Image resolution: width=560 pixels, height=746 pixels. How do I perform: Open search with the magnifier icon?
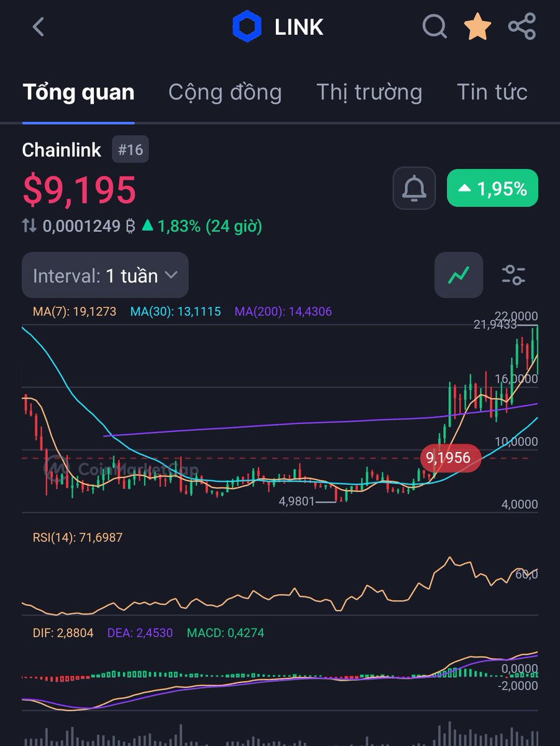point(434,27)
